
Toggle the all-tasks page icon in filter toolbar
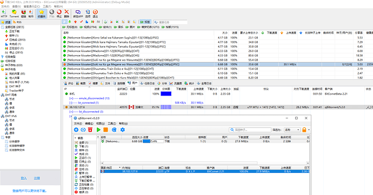pos(64,22)
